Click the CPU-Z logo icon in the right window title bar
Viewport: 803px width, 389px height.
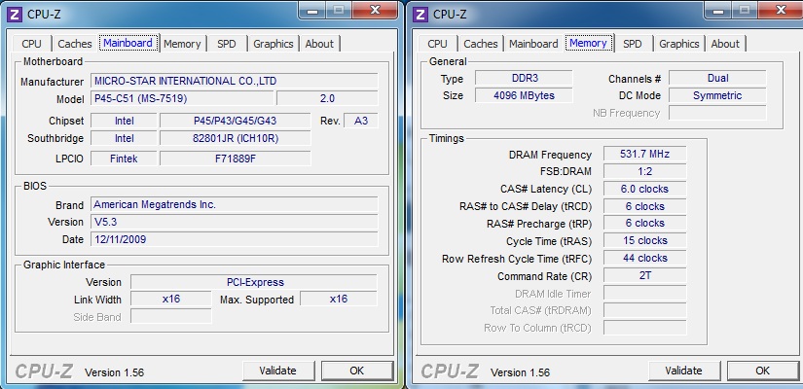tap(420, 14)
